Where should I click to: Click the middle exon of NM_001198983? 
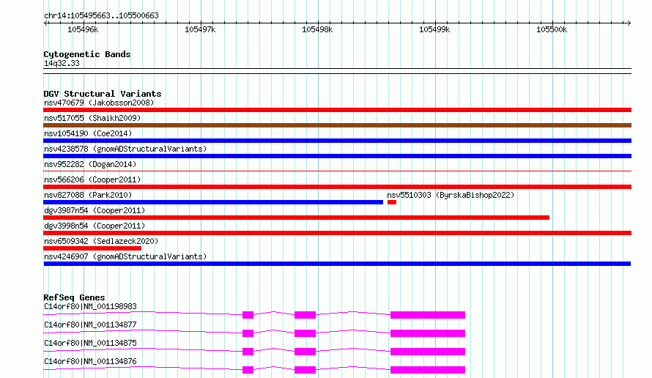pyautogui.click(x=305, y=315)
